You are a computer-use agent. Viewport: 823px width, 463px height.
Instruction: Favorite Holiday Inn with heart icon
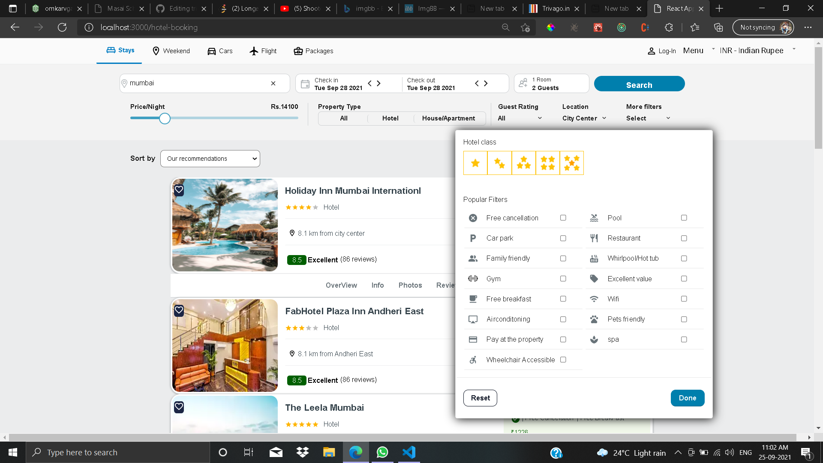179,190
